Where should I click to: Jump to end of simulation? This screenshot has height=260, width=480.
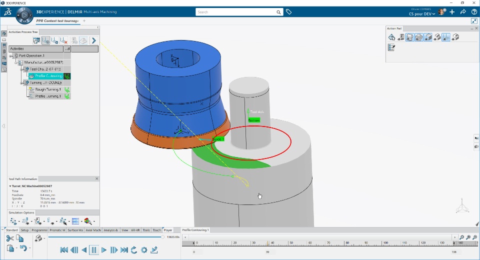coord(124,250)
